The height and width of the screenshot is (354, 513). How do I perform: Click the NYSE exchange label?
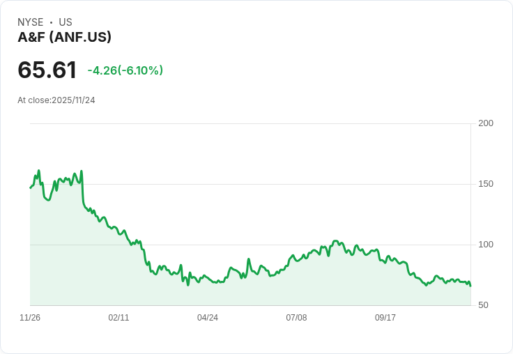click(x=31, y=22)
